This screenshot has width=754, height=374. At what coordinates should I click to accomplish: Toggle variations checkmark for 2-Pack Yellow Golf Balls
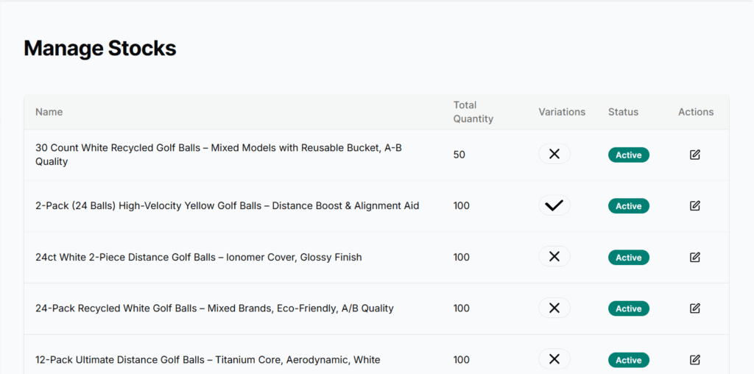pos(554,206)
